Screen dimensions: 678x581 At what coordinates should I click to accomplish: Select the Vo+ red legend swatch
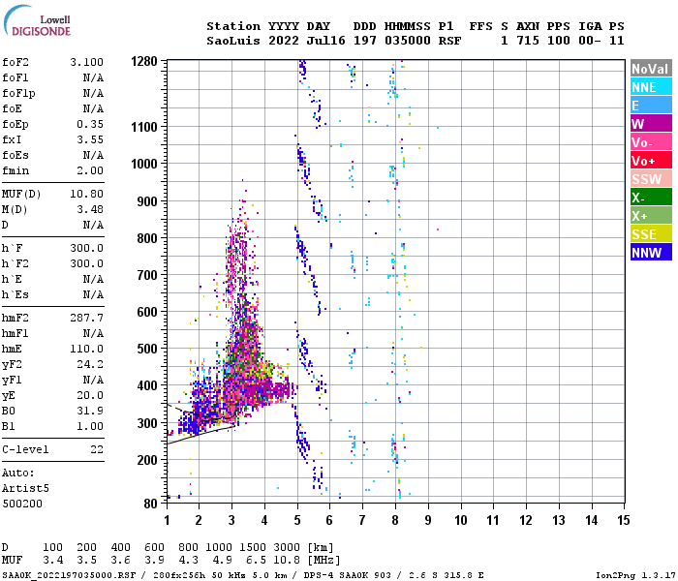(x=651, y=161)
